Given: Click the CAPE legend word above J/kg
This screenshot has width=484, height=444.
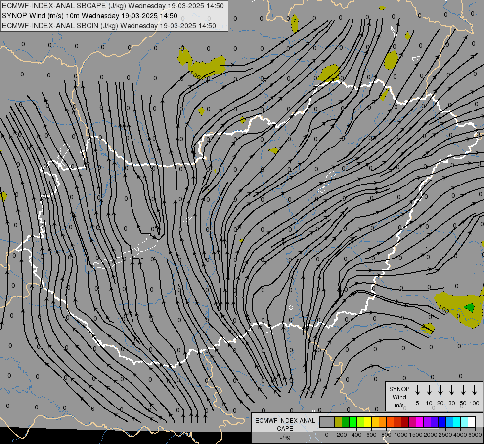Looking at the screenshot, I should tap(285, 429).
